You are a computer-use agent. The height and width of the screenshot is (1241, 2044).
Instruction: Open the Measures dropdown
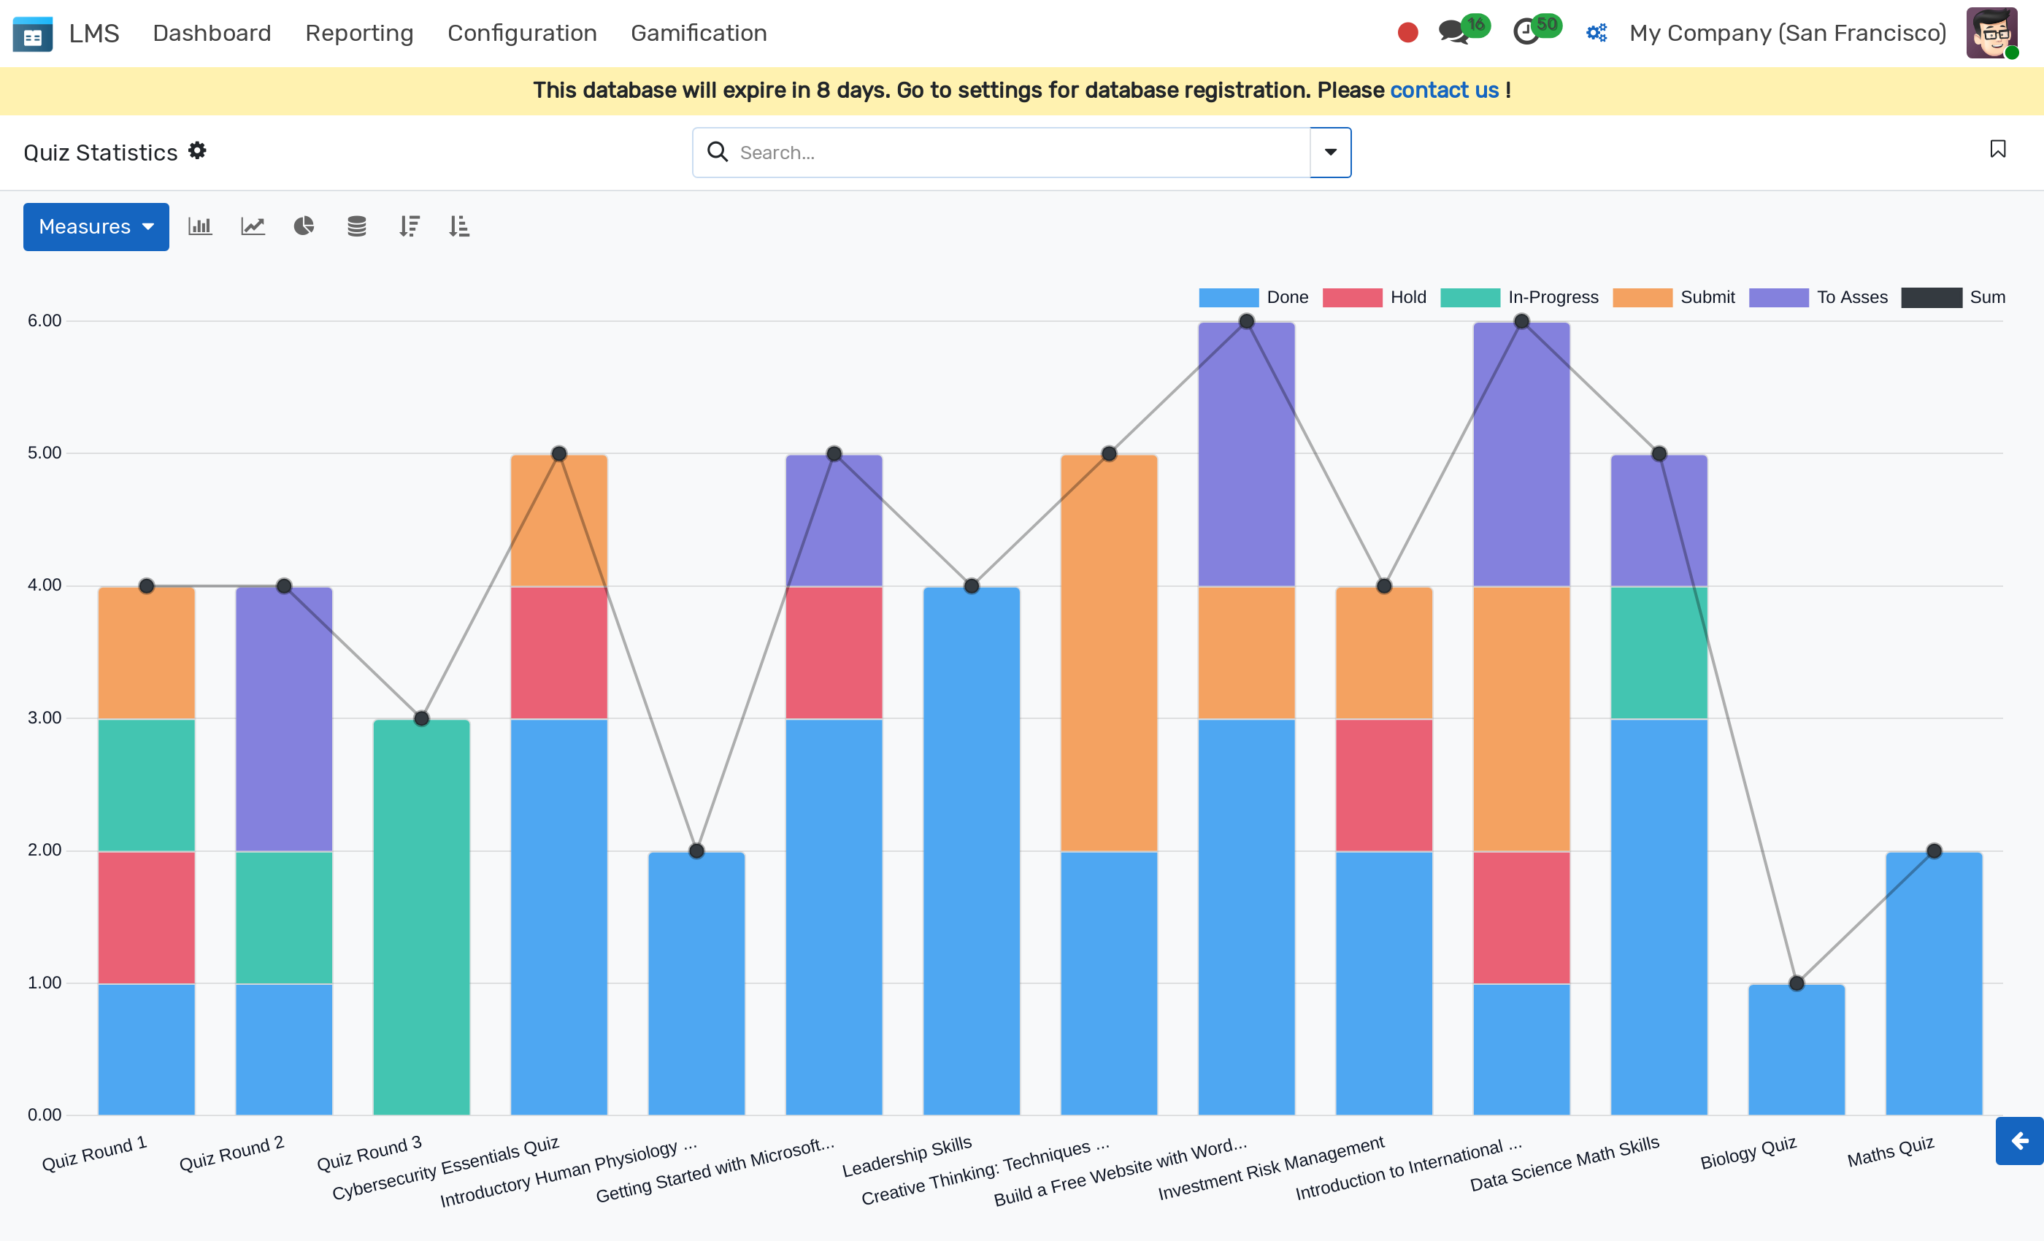click(x=96, y=226)
